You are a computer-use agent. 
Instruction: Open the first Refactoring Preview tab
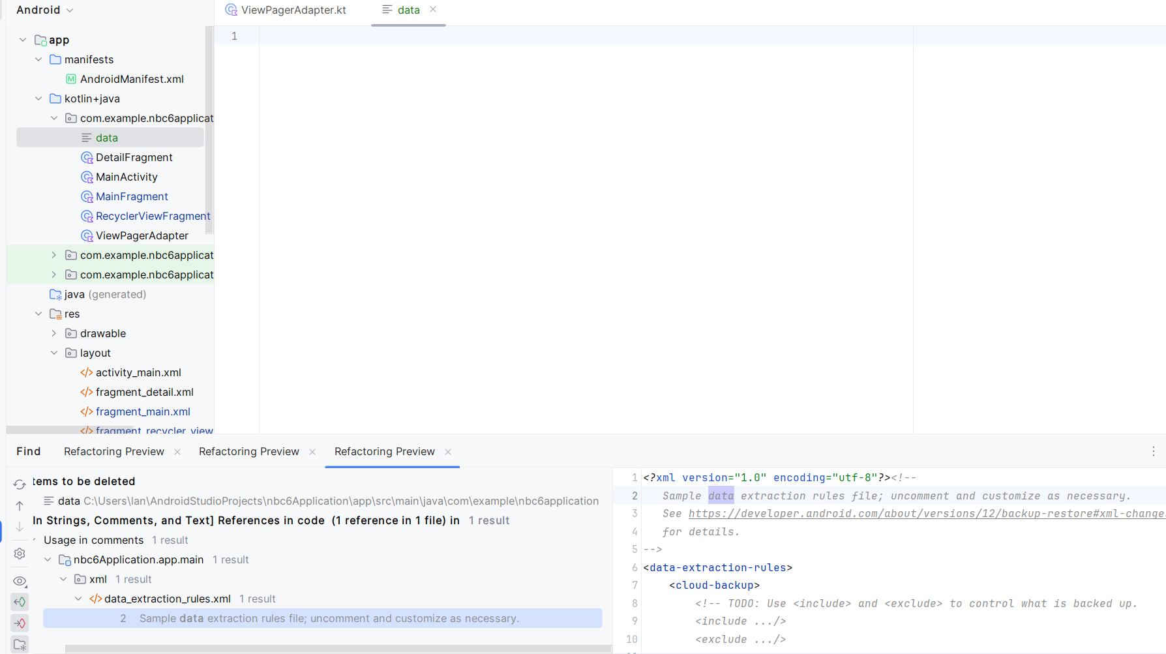pos(114,452)
